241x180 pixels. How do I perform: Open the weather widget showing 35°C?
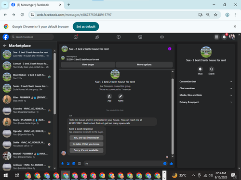pyautogui.click(x=179, y=176)
